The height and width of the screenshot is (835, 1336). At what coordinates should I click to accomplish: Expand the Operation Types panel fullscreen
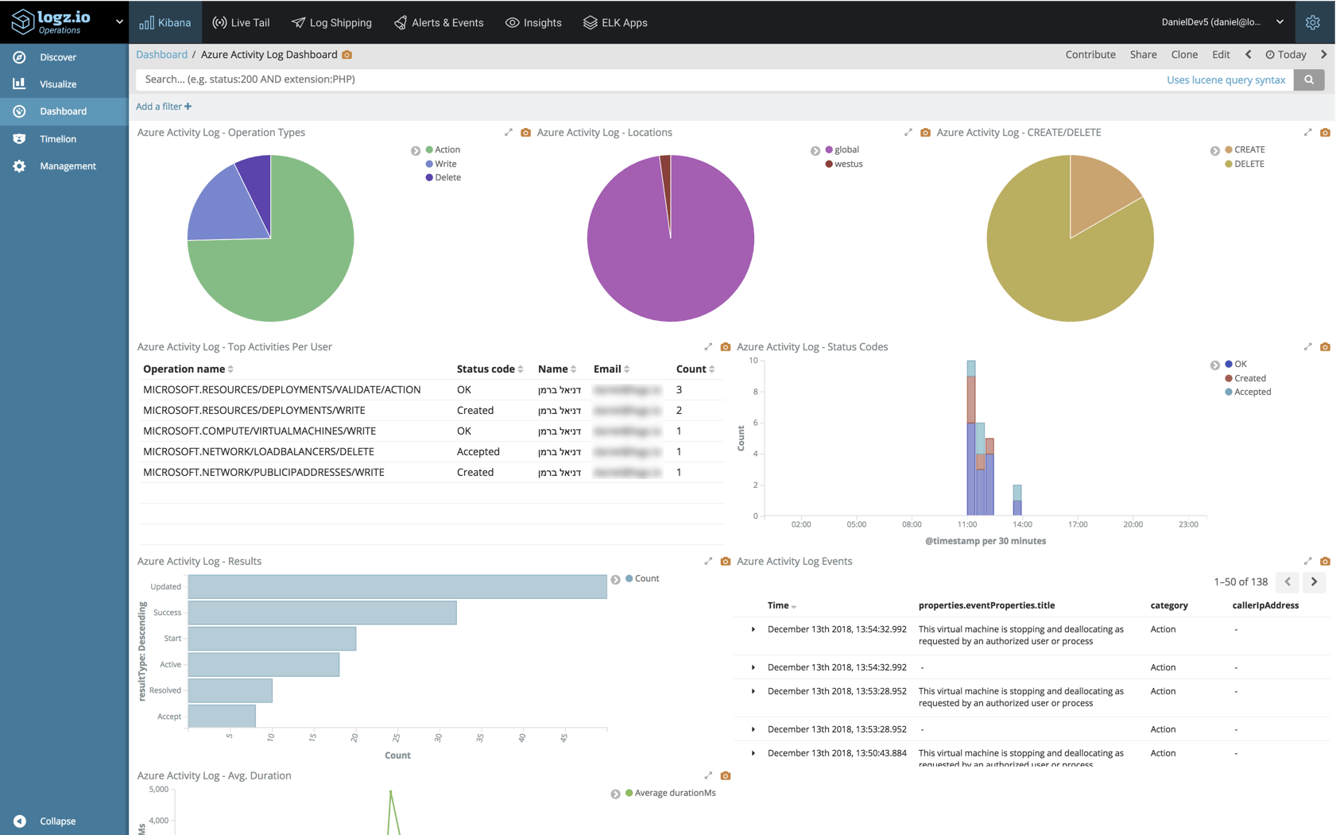[509, 133]
